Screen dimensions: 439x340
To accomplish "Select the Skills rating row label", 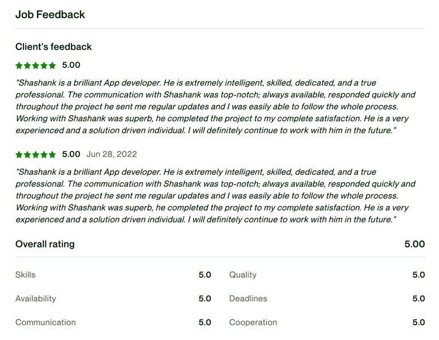I will (x=26, y=275).
